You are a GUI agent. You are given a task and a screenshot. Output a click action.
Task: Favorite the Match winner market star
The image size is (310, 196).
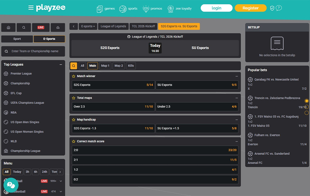tap(74, 76)
